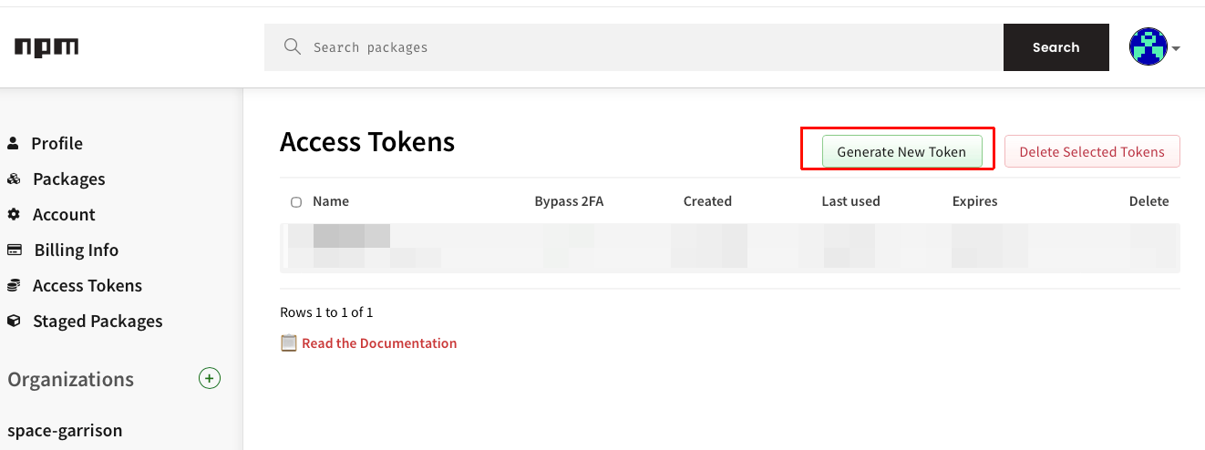
Task: Generate a new access token
Action: coord(901,151)
